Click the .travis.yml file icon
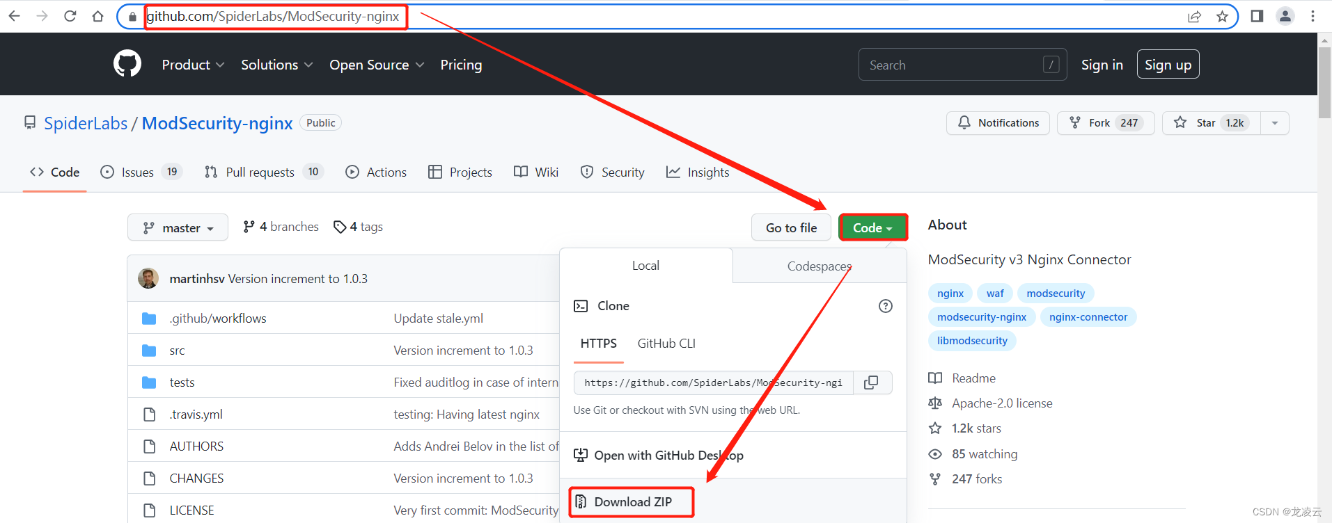 tap(149, 415)
